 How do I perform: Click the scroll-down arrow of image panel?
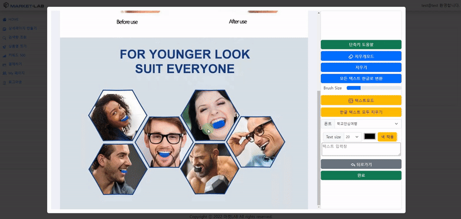click(319, 207)
